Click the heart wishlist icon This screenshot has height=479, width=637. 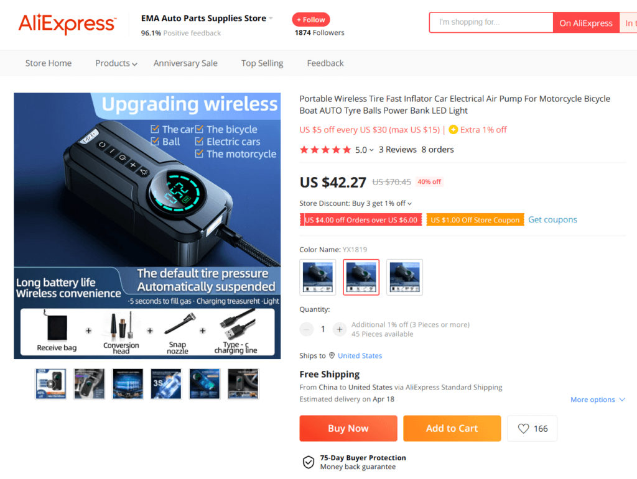(x=523, y=428)
